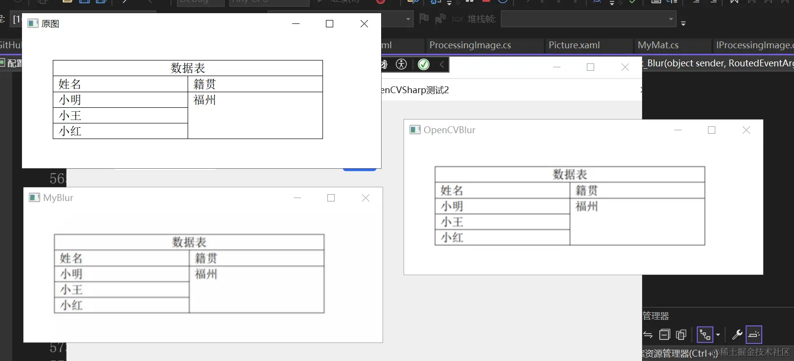Toggle preview selected items button
The height and width of the screenshot is (361, 794).
click(x=754, y=335)
